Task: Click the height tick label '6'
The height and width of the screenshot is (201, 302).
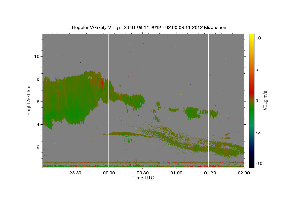Action: point(38,102)
